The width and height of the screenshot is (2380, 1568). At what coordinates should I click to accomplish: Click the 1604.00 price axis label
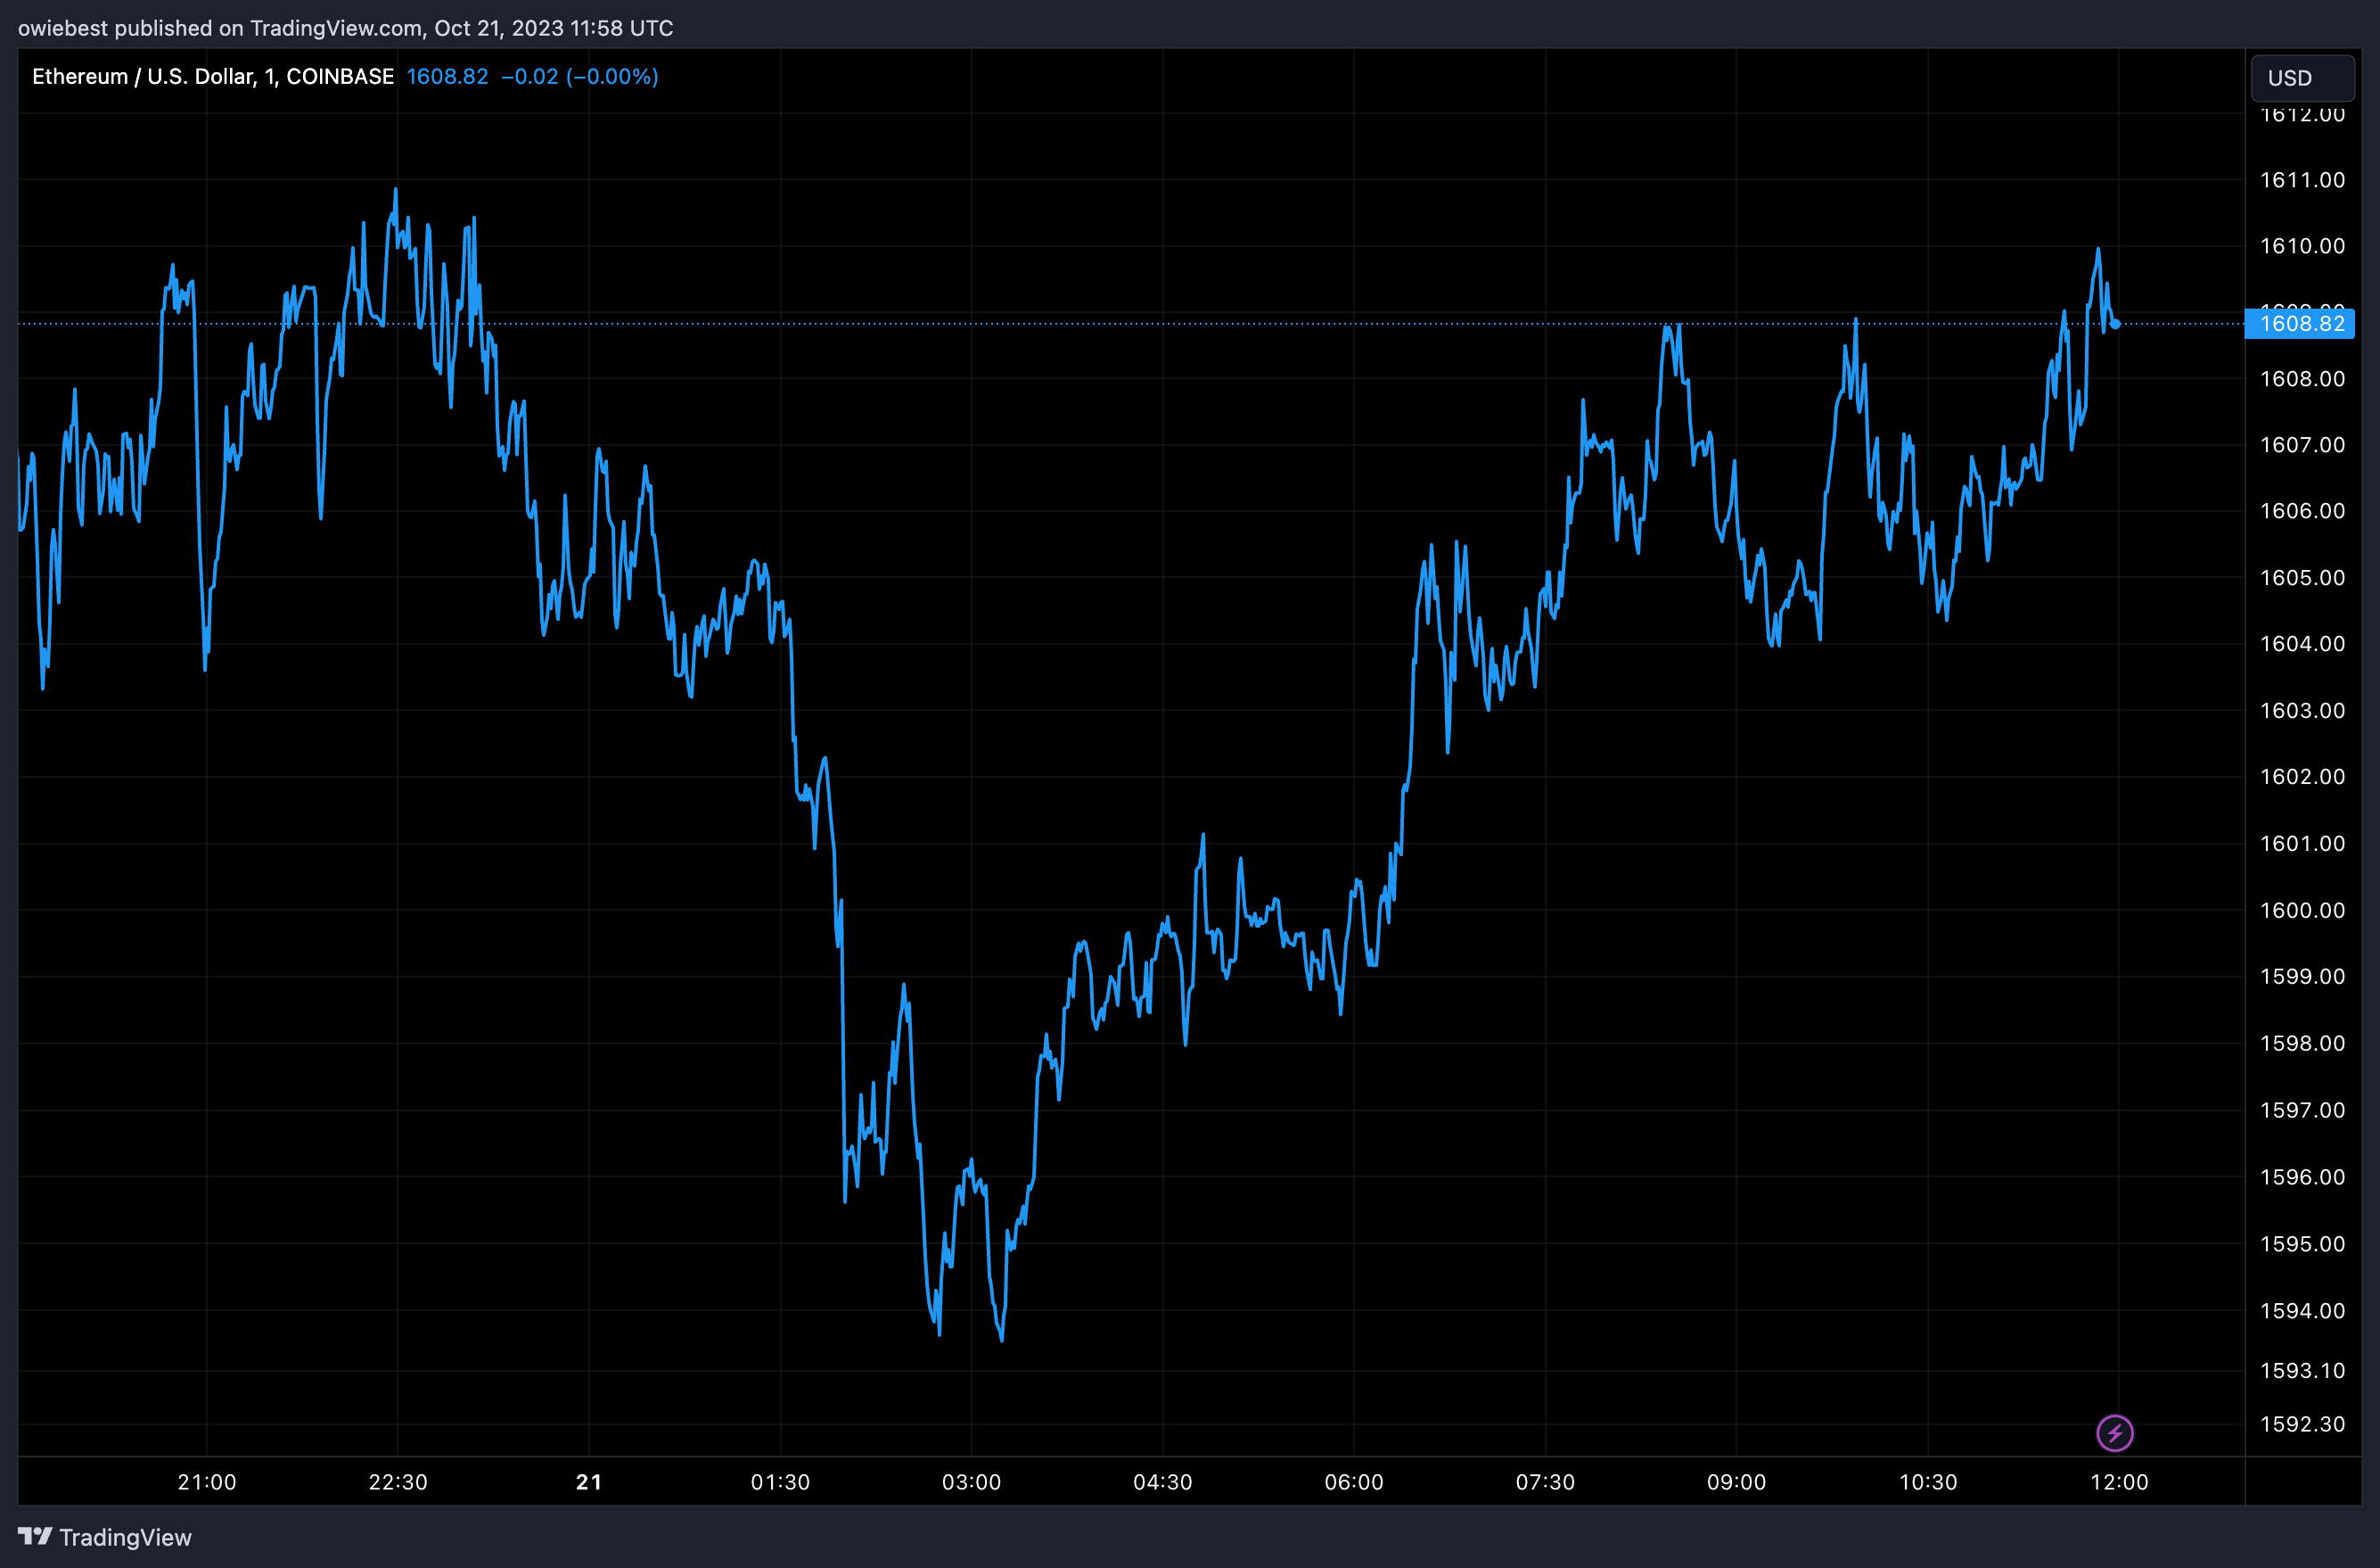pos(2302,644)
